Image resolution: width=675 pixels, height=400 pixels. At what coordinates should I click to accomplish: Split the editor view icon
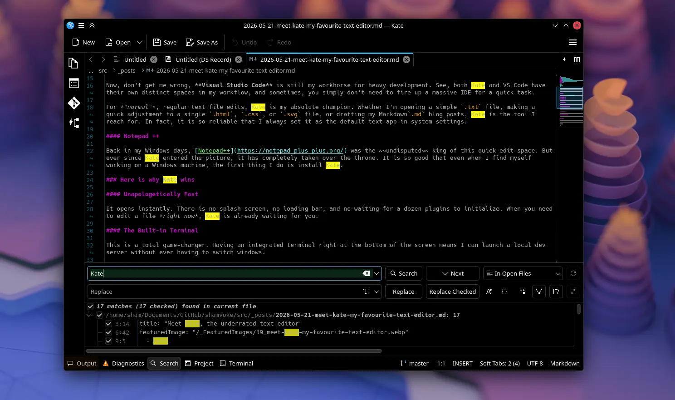click(x=577, y=59)
